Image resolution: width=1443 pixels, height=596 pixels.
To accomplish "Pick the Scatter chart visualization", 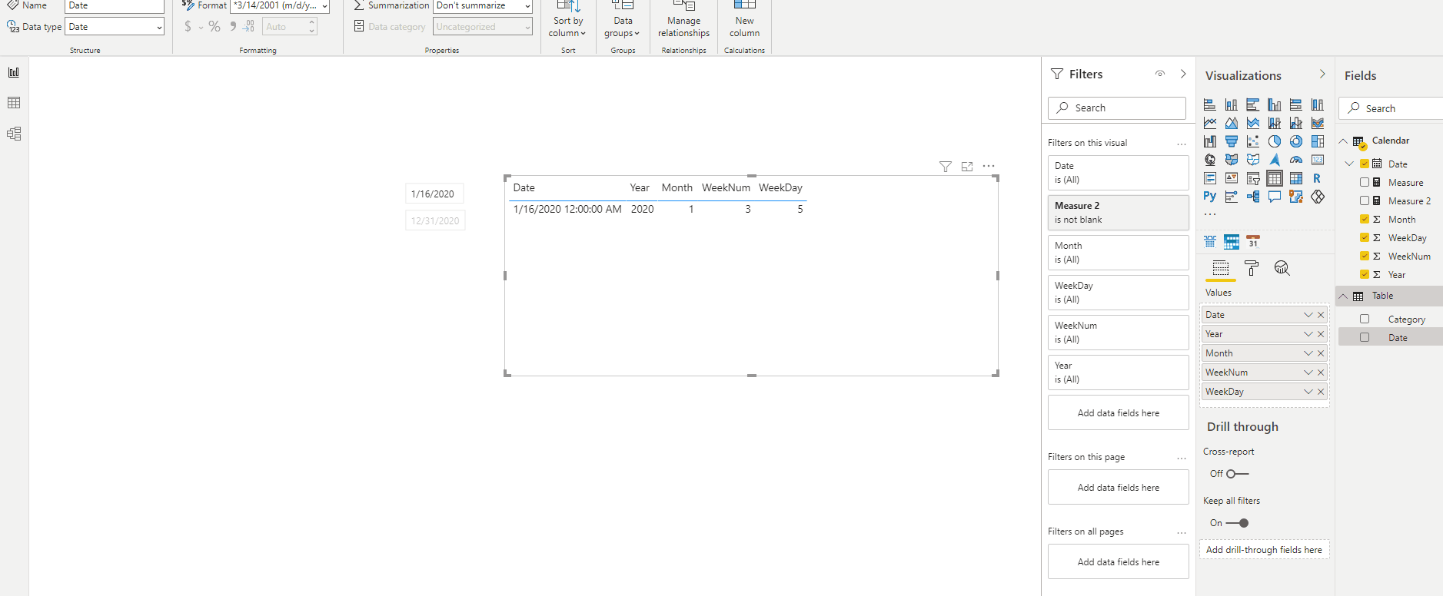I will tap(1253, 141).
